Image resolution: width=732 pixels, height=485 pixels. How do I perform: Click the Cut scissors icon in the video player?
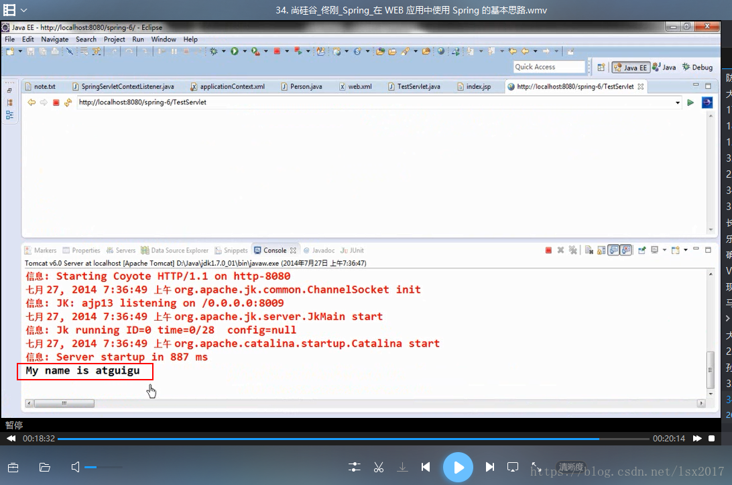(379, 467)
